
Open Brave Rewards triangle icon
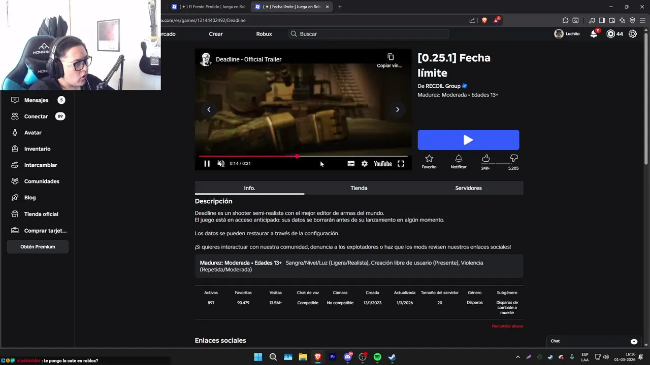point(496,20)
